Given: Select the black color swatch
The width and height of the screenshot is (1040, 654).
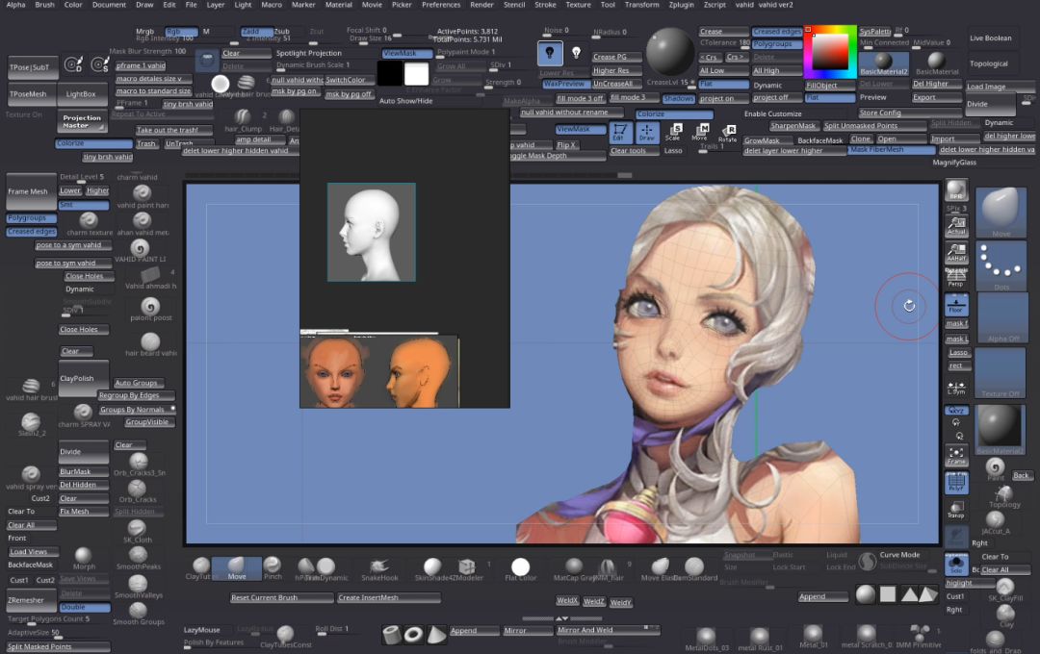Looking at the screenshot, I should (390, 73).
